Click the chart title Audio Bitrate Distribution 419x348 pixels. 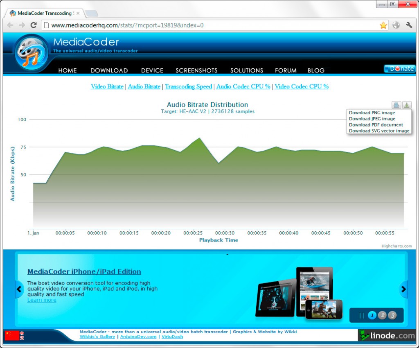coord(207,104)
